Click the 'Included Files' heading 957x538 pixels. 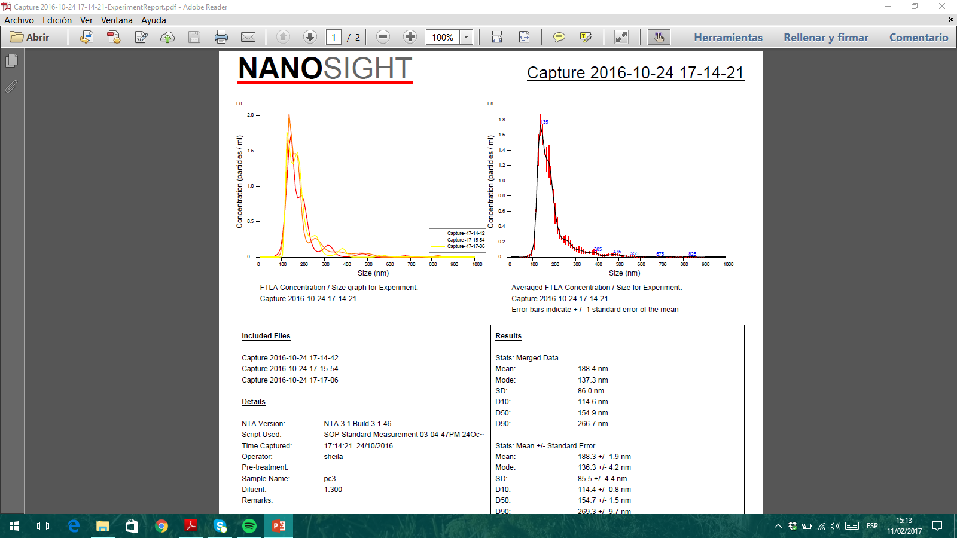[266, 336]
